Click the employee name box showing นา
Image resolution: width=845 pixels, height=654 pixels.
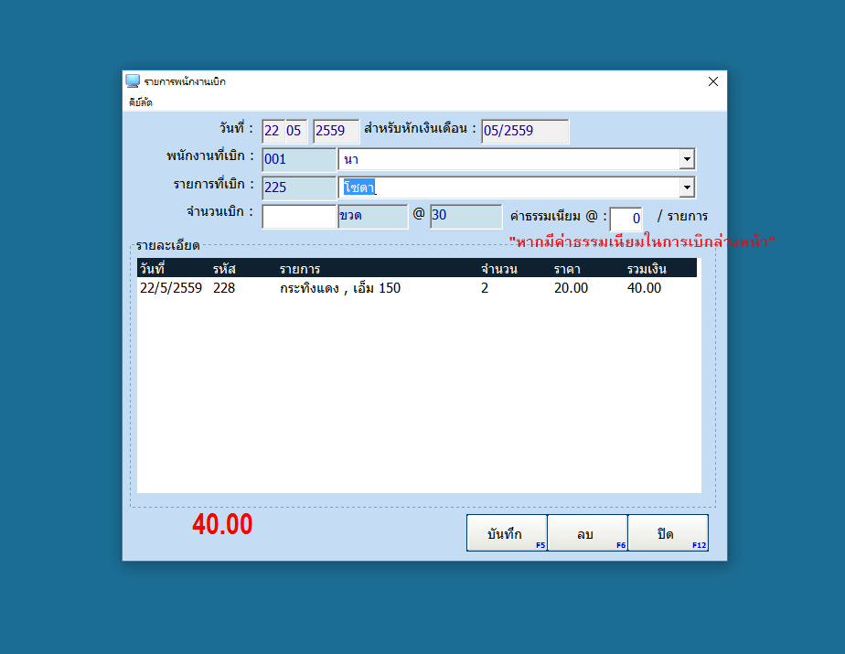coord(509,159)
